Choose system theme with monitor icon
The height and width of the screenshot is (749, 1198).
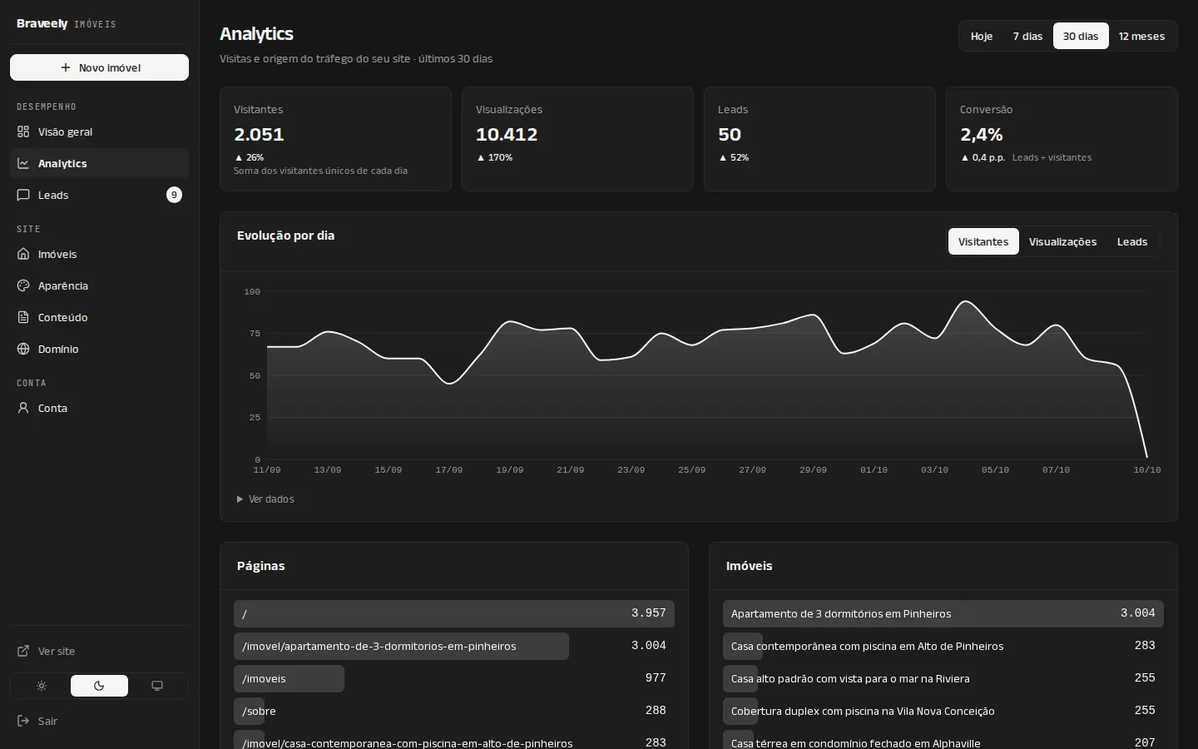click(157, 686)
